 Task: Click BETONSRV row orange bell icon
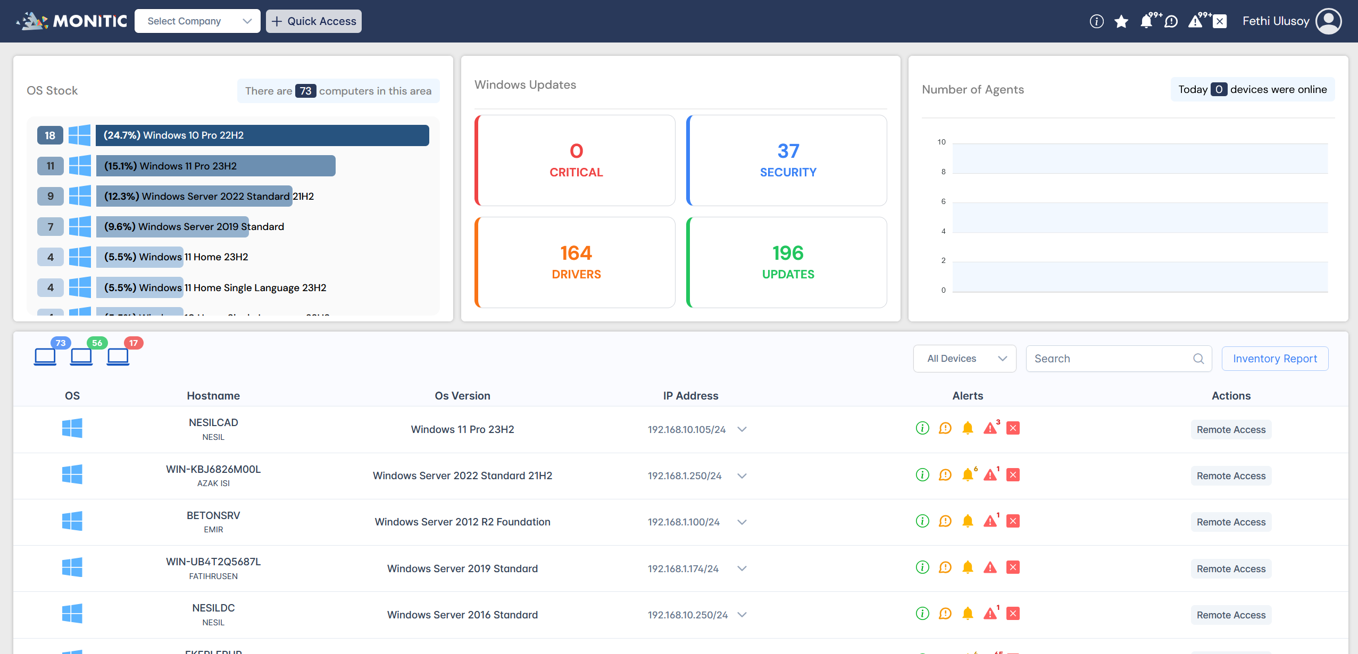(x=968, y=521)
